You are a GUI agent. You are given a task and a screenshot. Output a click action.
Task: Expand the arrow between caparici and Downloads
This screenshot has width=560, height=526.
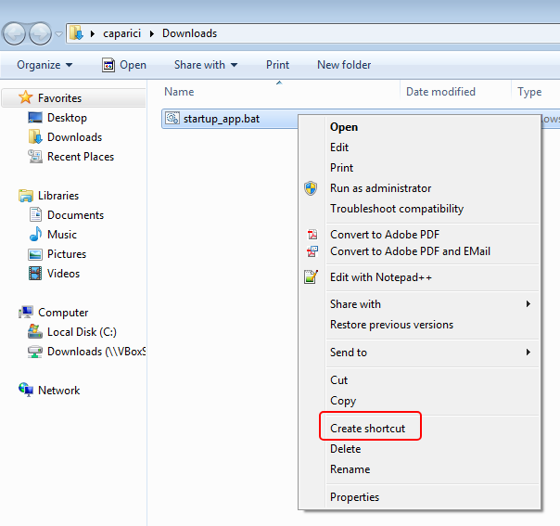point(152,33)
